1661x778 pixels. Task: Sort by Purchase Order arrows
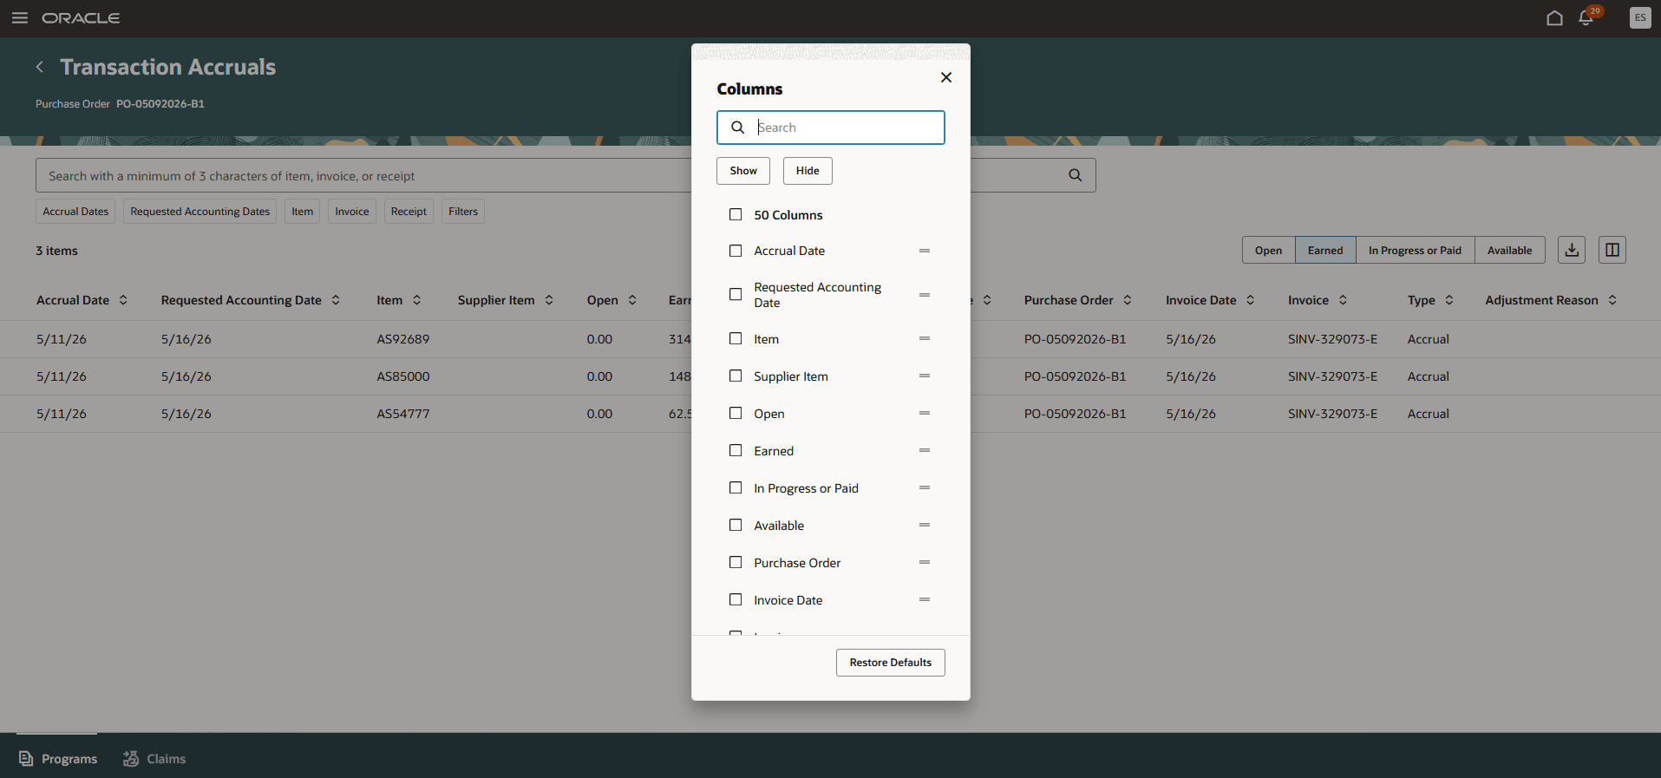tap(1128, 300)
